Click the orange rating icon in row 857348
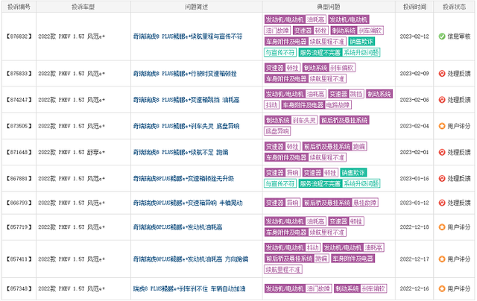477x301 pixels. (442, 287)
